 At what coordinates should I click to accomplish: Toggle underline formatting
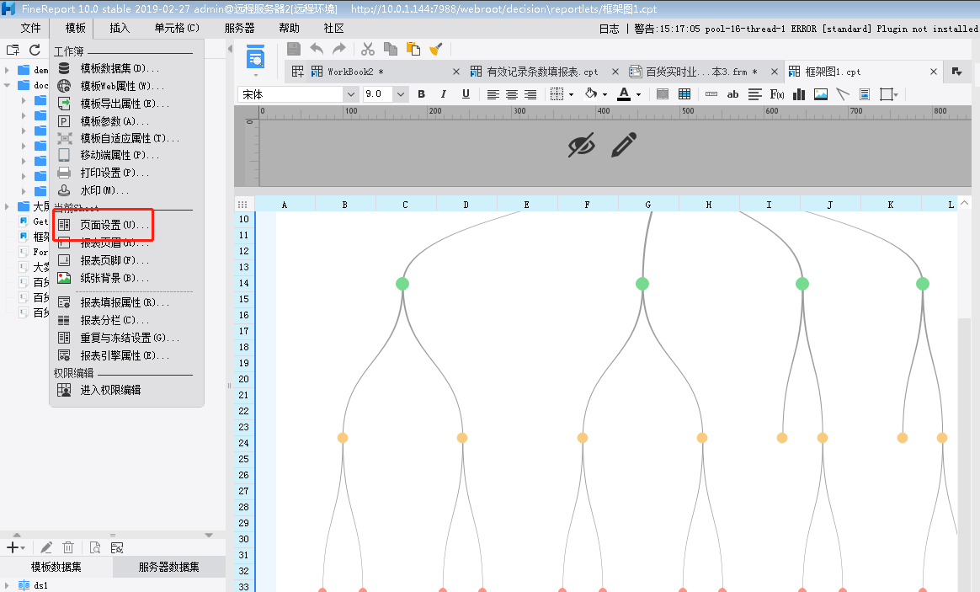point(466,94)
